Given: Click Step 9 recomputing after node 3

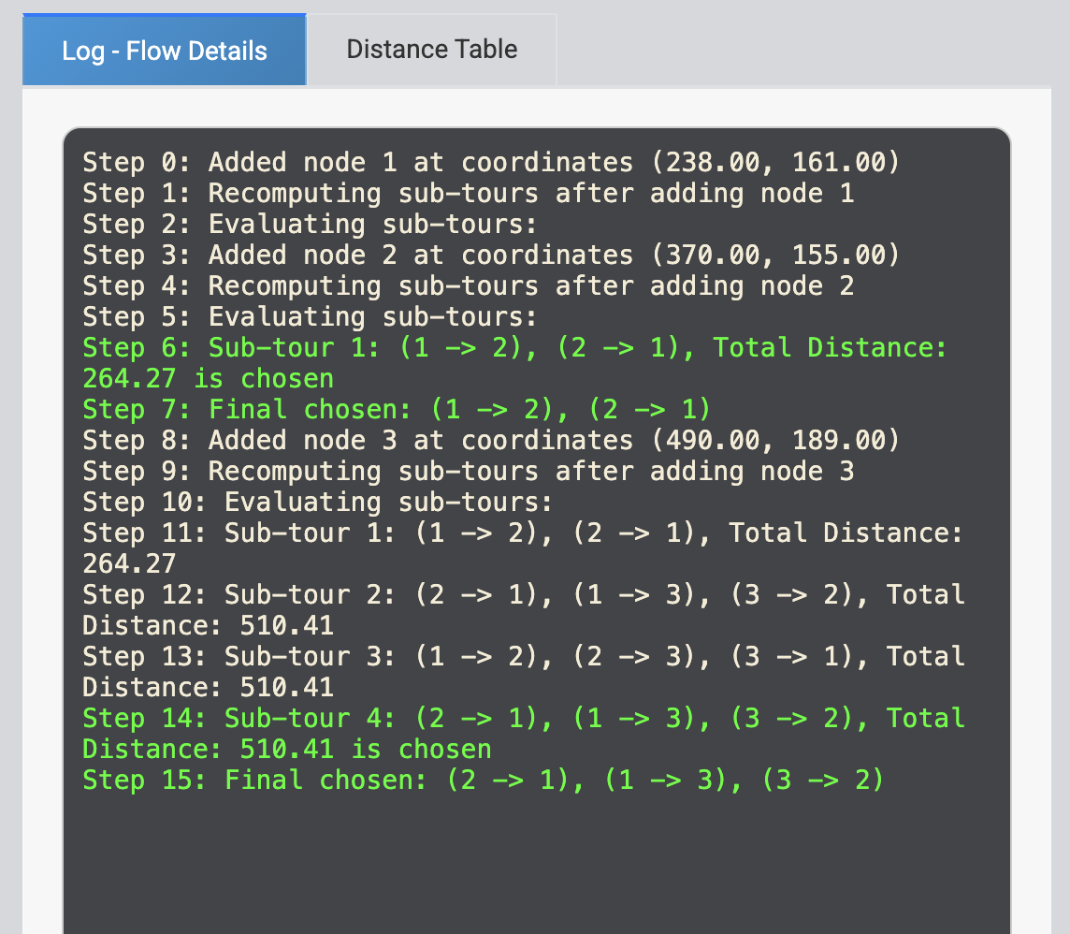Looking at the screenshot, I should [x=468, y=471].
